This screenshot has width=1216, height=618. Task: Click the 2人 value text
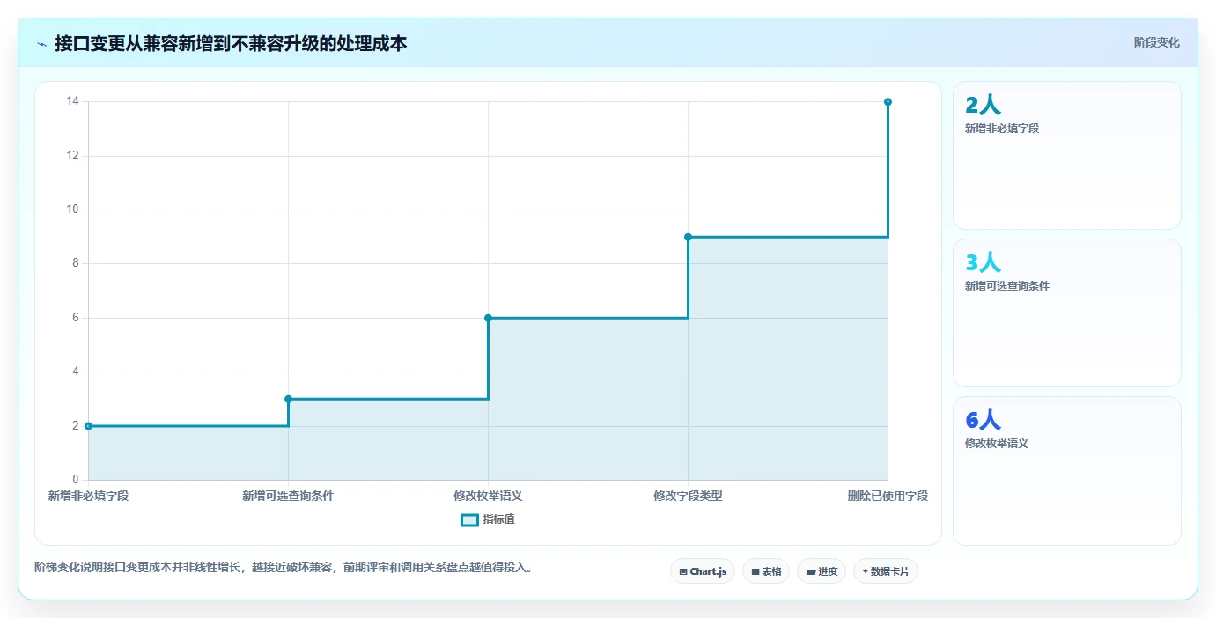click(983, 106)
